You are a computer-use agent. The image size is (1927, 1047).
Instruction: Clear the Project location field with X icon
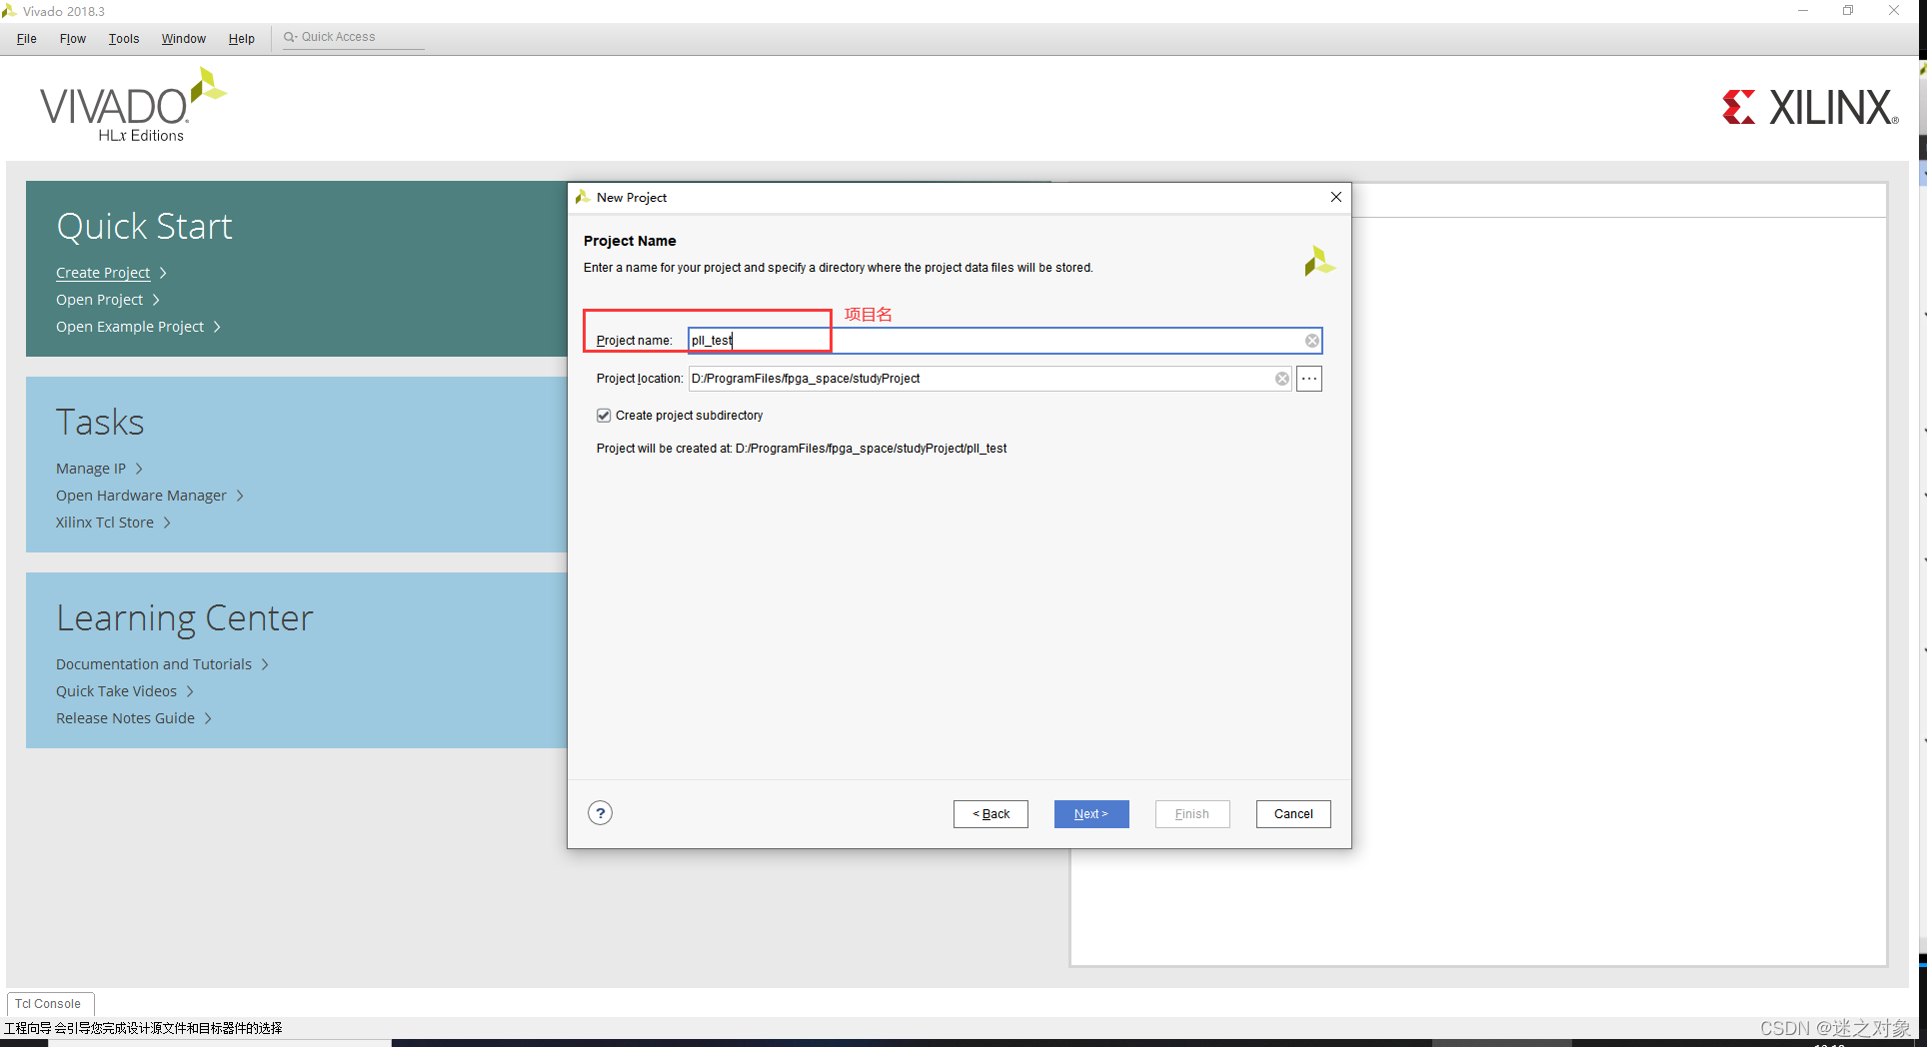(1281, 379)
